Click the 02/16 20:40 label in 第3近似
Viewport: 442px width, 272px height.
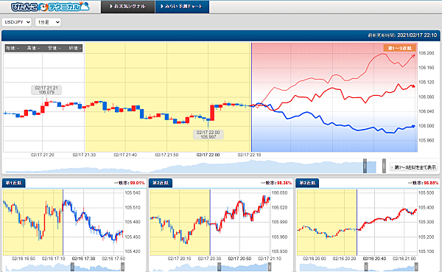pyautogui.click(x=374, y=259)
